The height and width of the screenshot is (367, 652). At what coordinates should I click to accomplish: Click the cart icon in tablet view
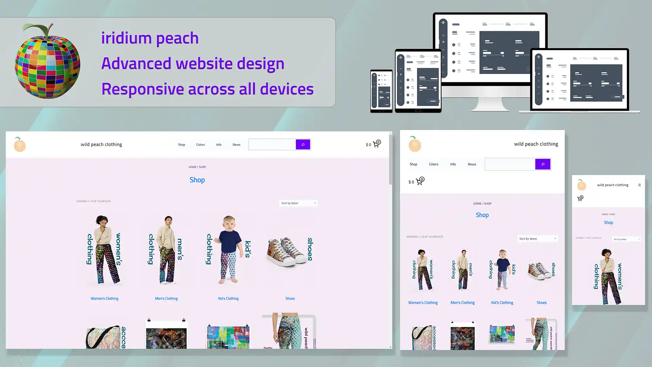click(x=419, y=181)
